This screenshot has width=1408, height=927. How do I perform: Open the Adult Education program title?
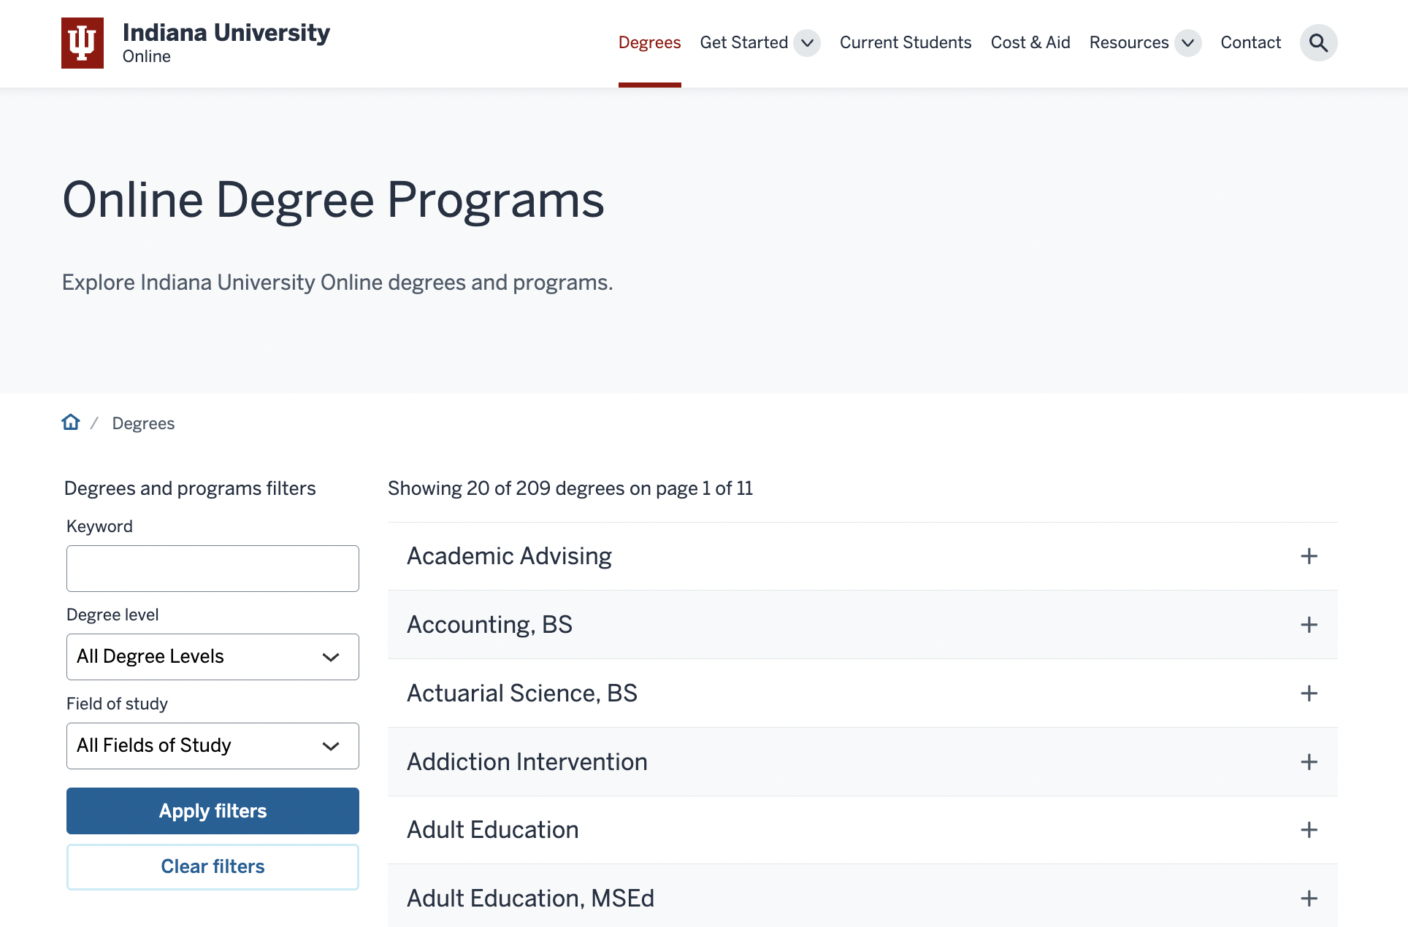(x=493, y=830)
